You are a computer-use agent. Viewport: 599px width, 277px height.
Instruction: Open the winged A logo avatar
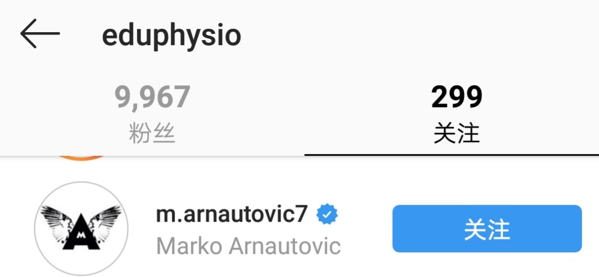pyautogui.click(x=81, y=228)
